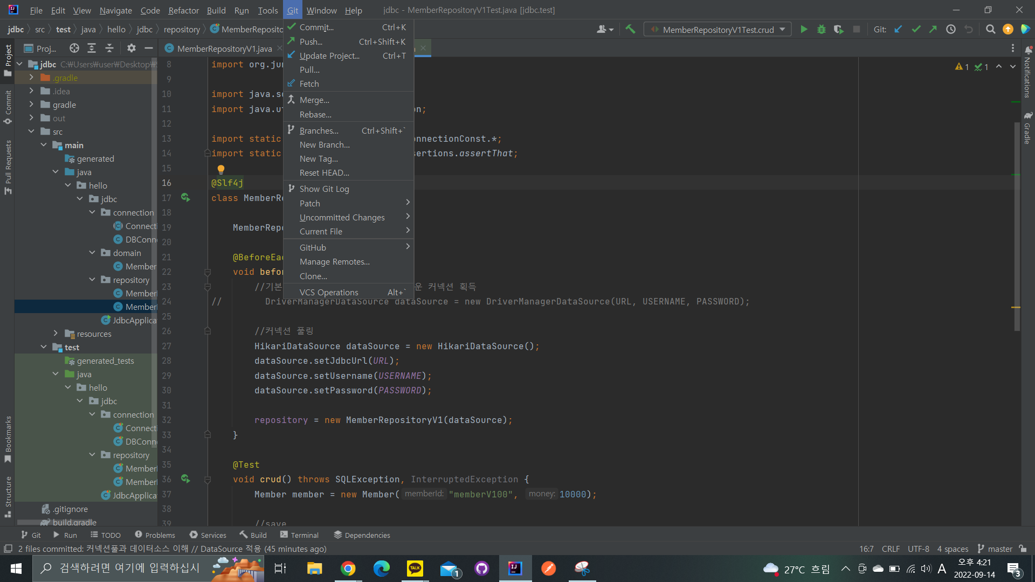
Task: Click the Collapse All icon in Project panel
Action: [x=109, y=48]
